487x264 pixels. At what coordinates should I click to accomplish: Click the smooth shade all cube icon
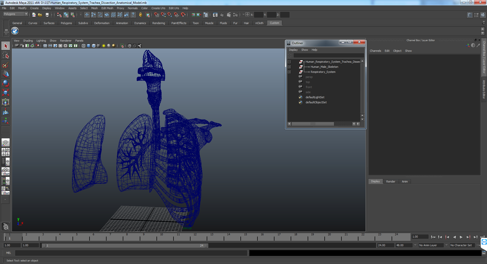pos(89,46)
